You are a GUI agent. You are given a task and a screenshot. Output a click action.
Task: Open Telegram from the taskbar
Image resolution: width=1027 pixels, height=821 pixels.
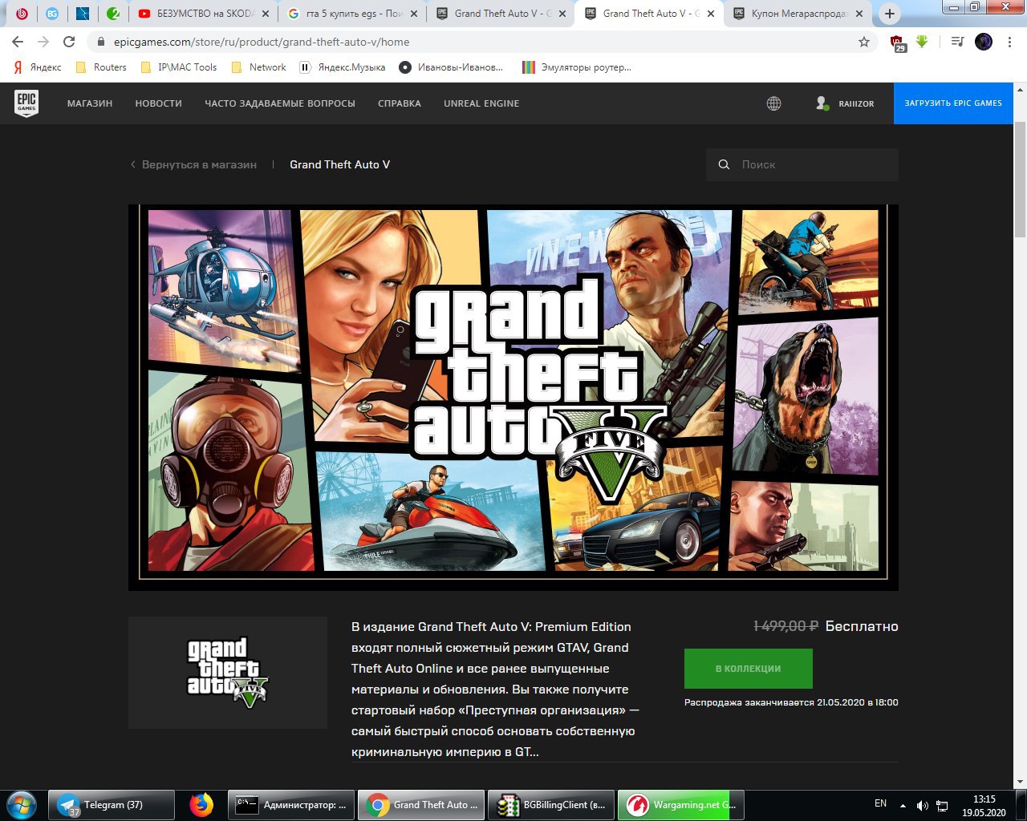point(112,805)
